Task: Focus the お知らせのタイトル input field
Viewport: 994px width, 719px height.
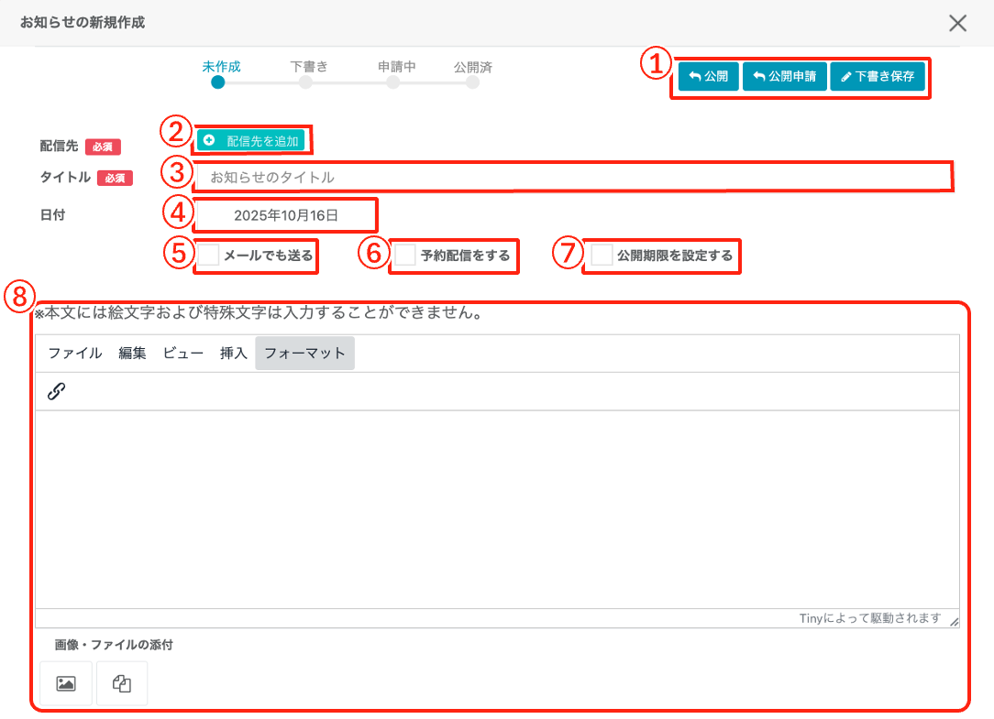Action: (573, 177)
